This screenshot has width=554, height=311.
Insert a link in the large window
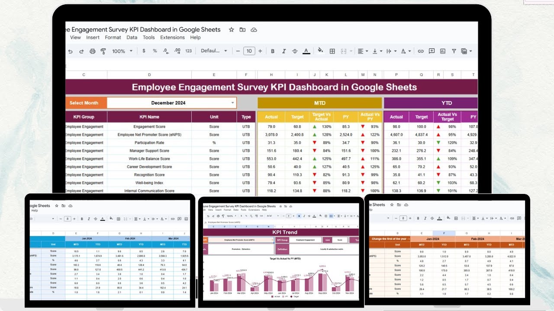[420, 51]
